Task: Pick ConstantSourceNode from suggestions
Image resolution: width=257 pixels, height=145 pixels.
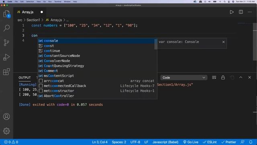Action: point(96,56)
